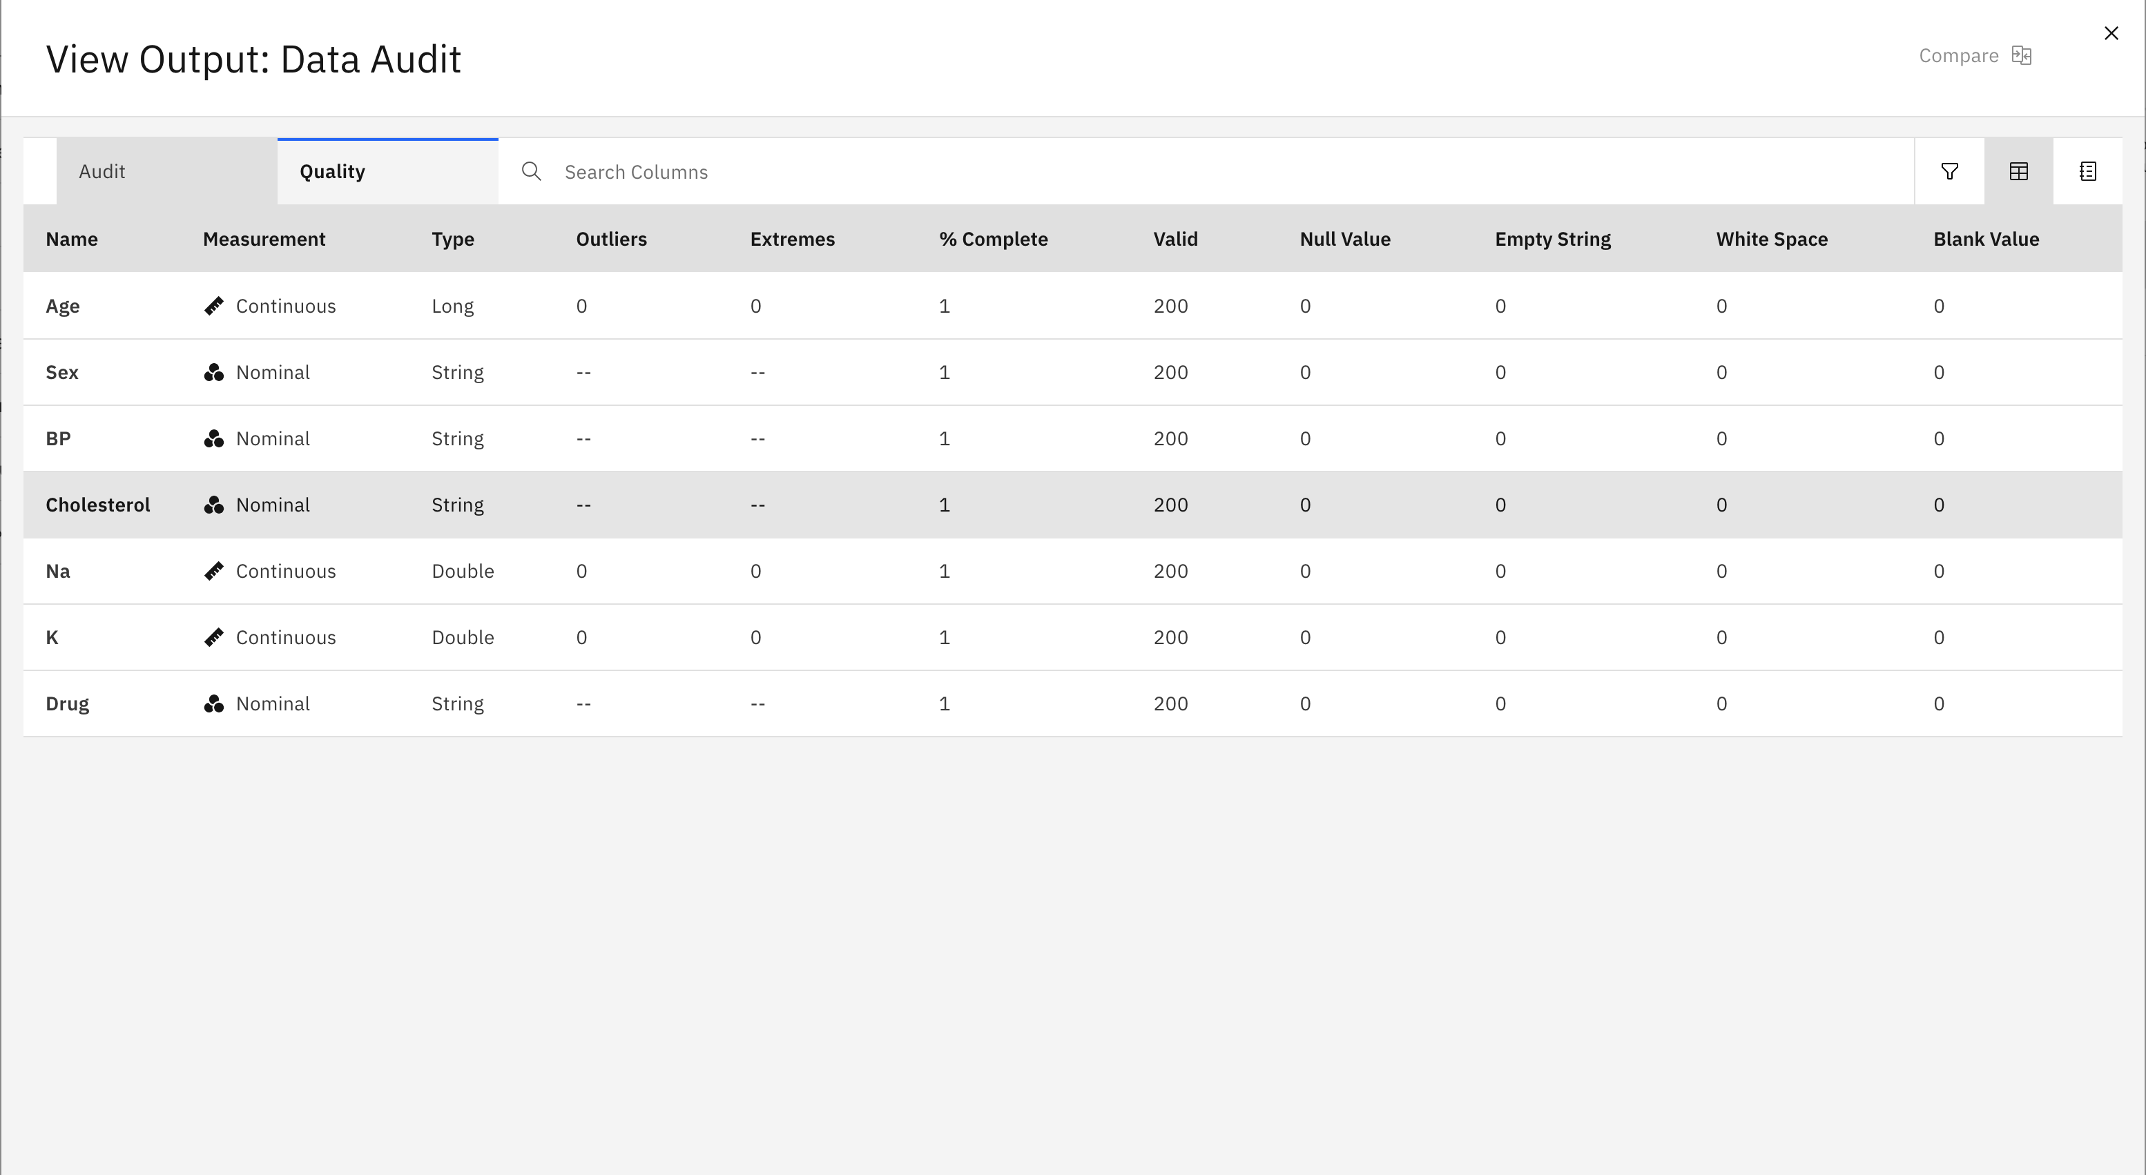Open the list detail view icon
This screenshot has width=2146, height=1175.
2088,171
